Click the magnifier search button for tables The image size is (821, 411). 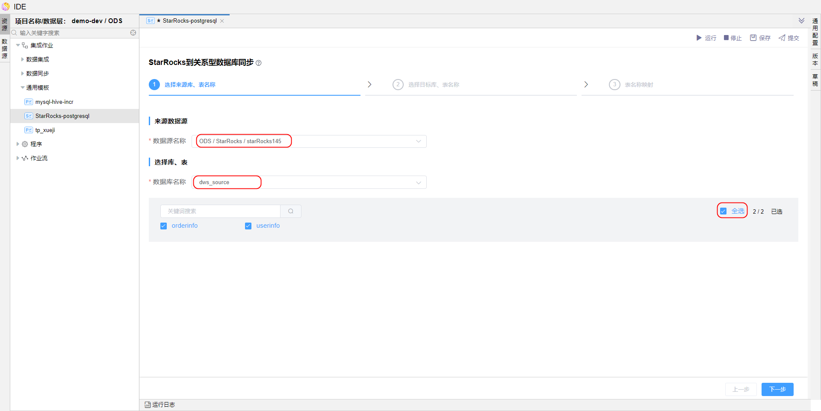(291, 211)
